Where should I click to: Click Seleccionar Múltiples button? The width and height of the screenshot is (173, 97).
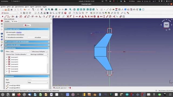pos(38,51)
